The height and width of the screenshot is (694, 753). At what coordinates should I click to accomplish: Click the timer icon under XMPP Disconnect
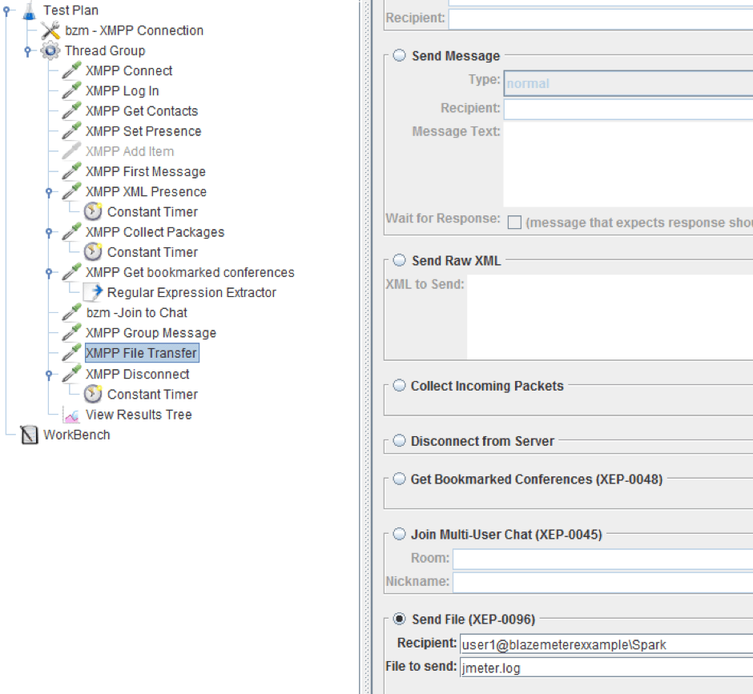pyautogui.click(x=93, y=394)
